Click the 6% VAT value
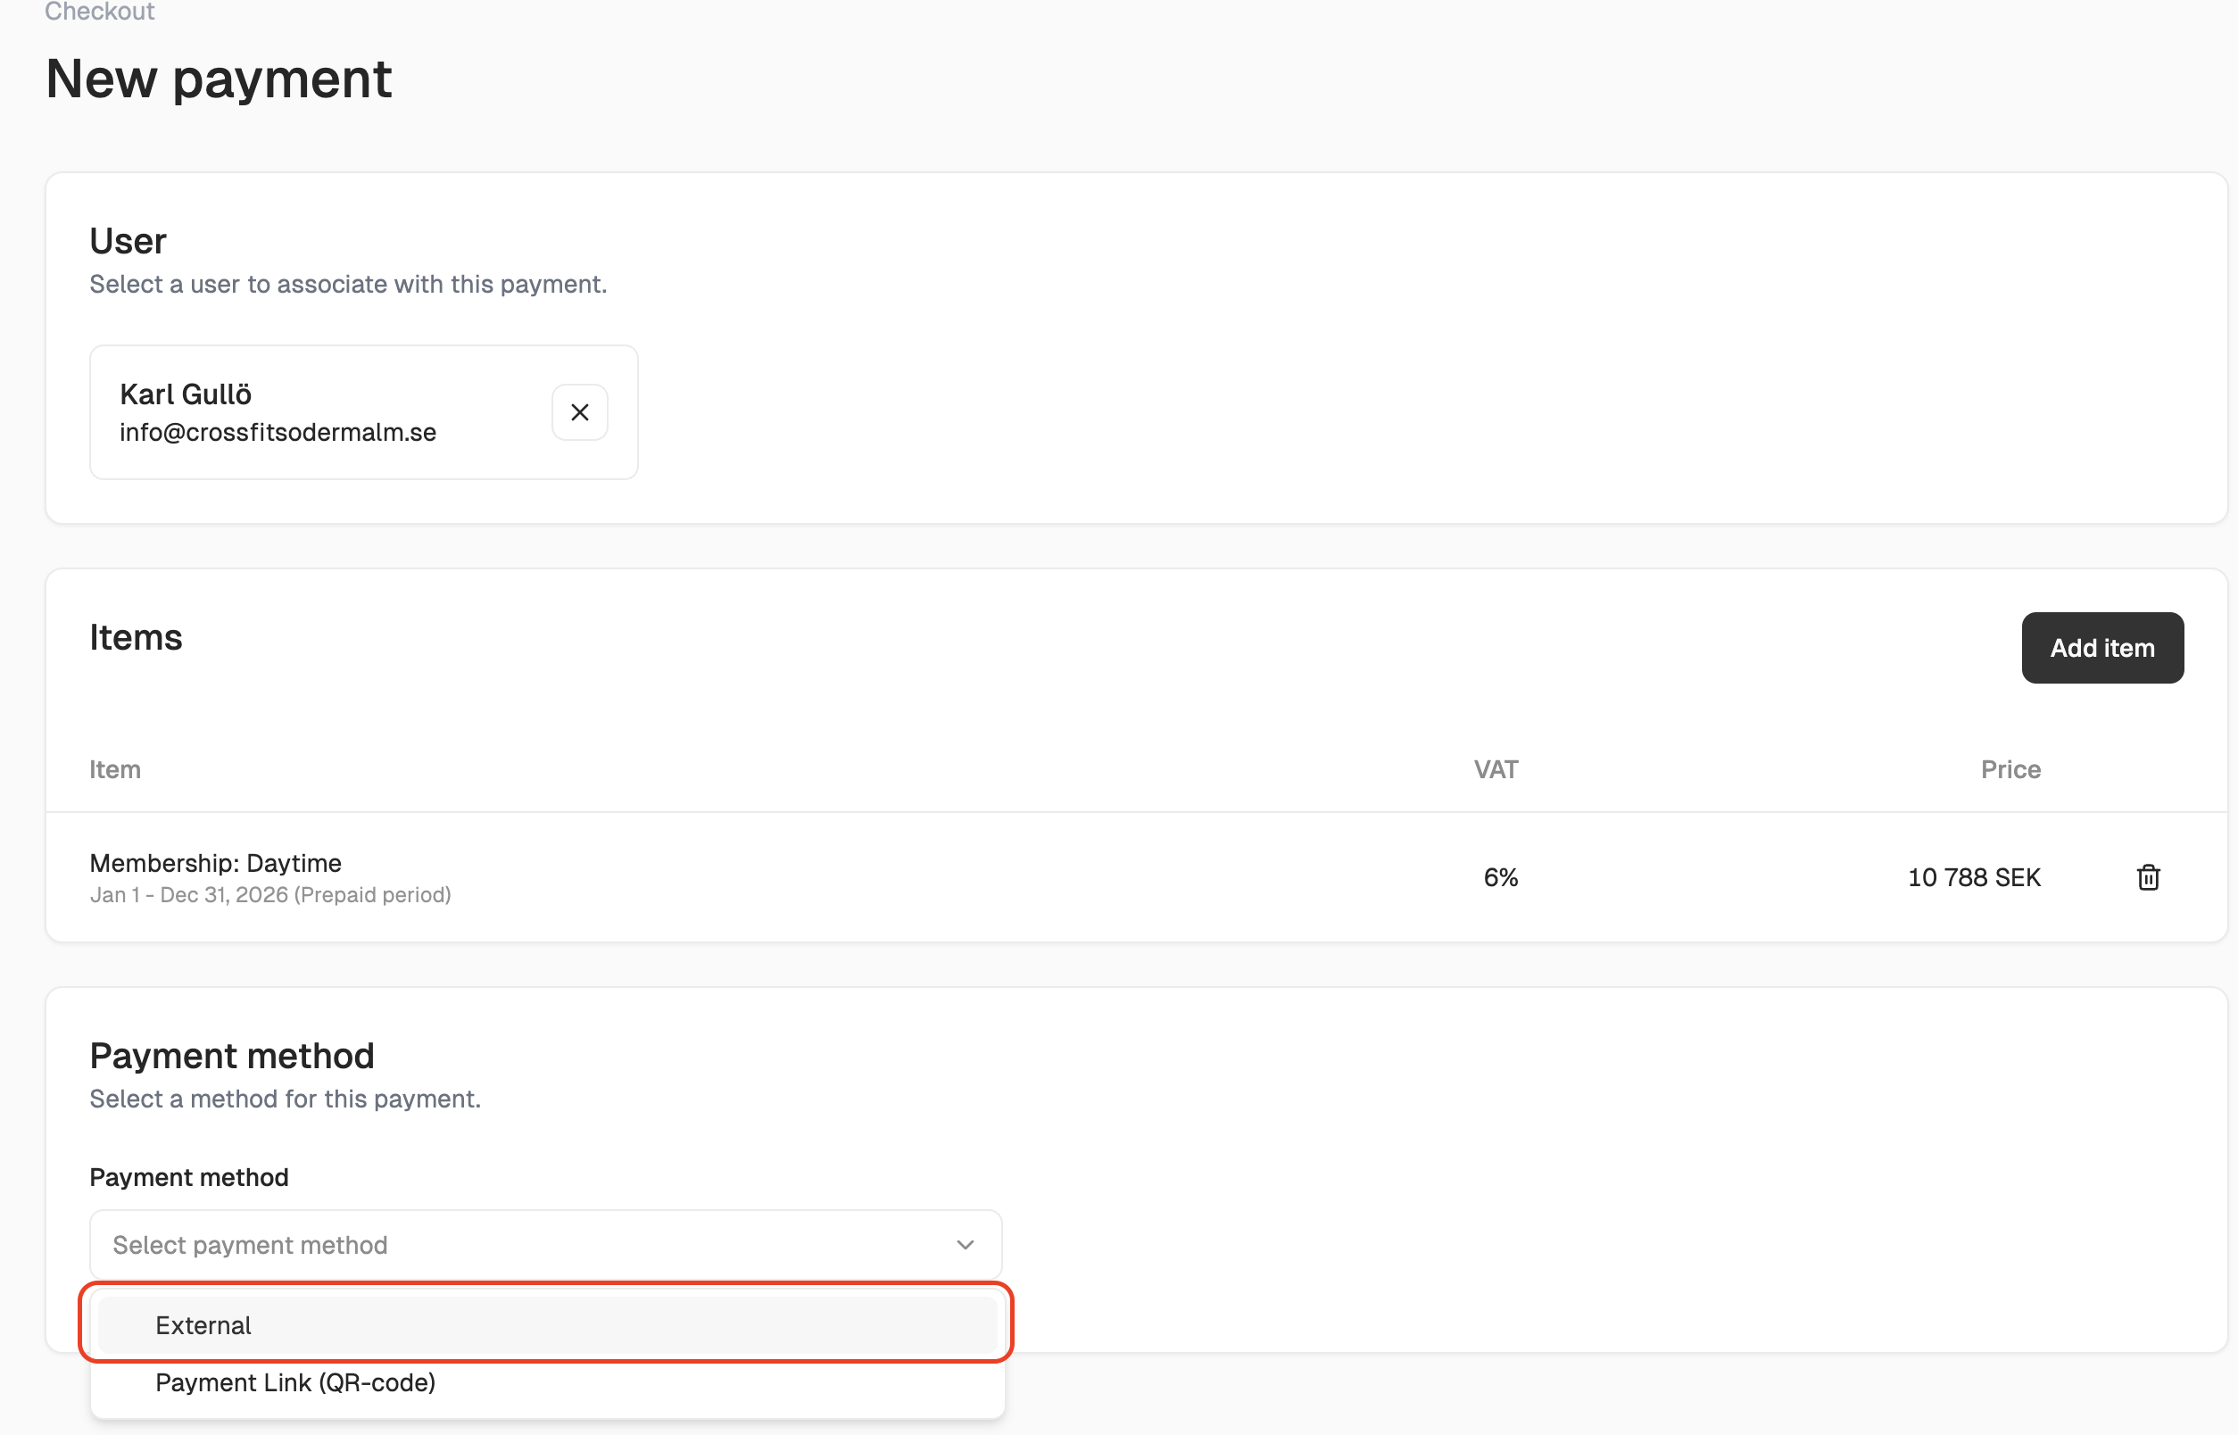Screen dimensions: 2238x1435 pos(1500,877)
